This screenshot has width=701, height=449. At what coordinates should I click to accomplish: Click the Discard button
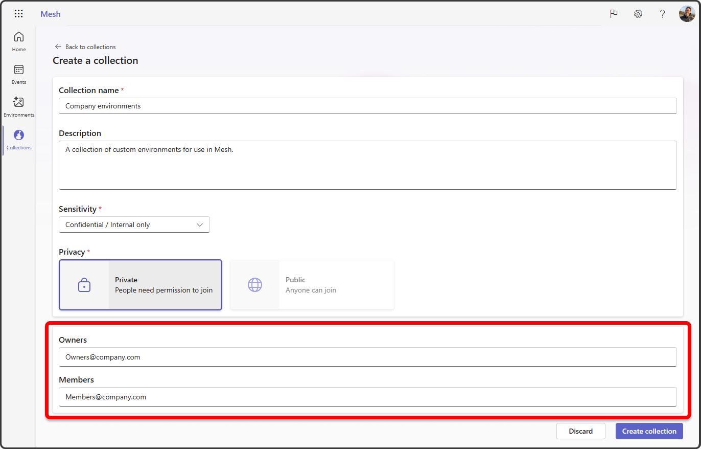click(580, 431)
